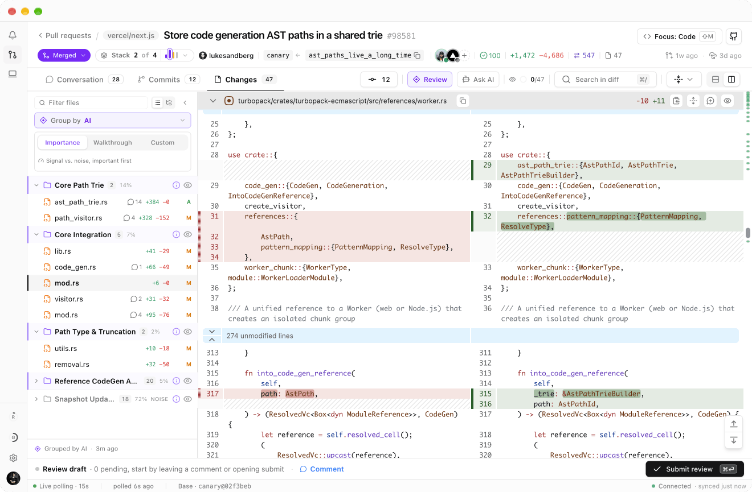The image size is (752, 492).
Task: Expand the Snapshot Updates group
Action: pos(36,399)
